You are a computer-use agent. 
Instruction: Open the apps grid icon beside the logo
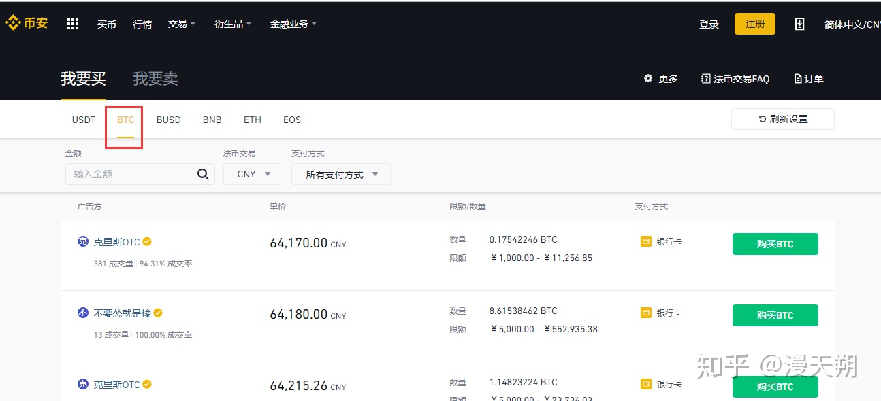(x=72, y=22)
